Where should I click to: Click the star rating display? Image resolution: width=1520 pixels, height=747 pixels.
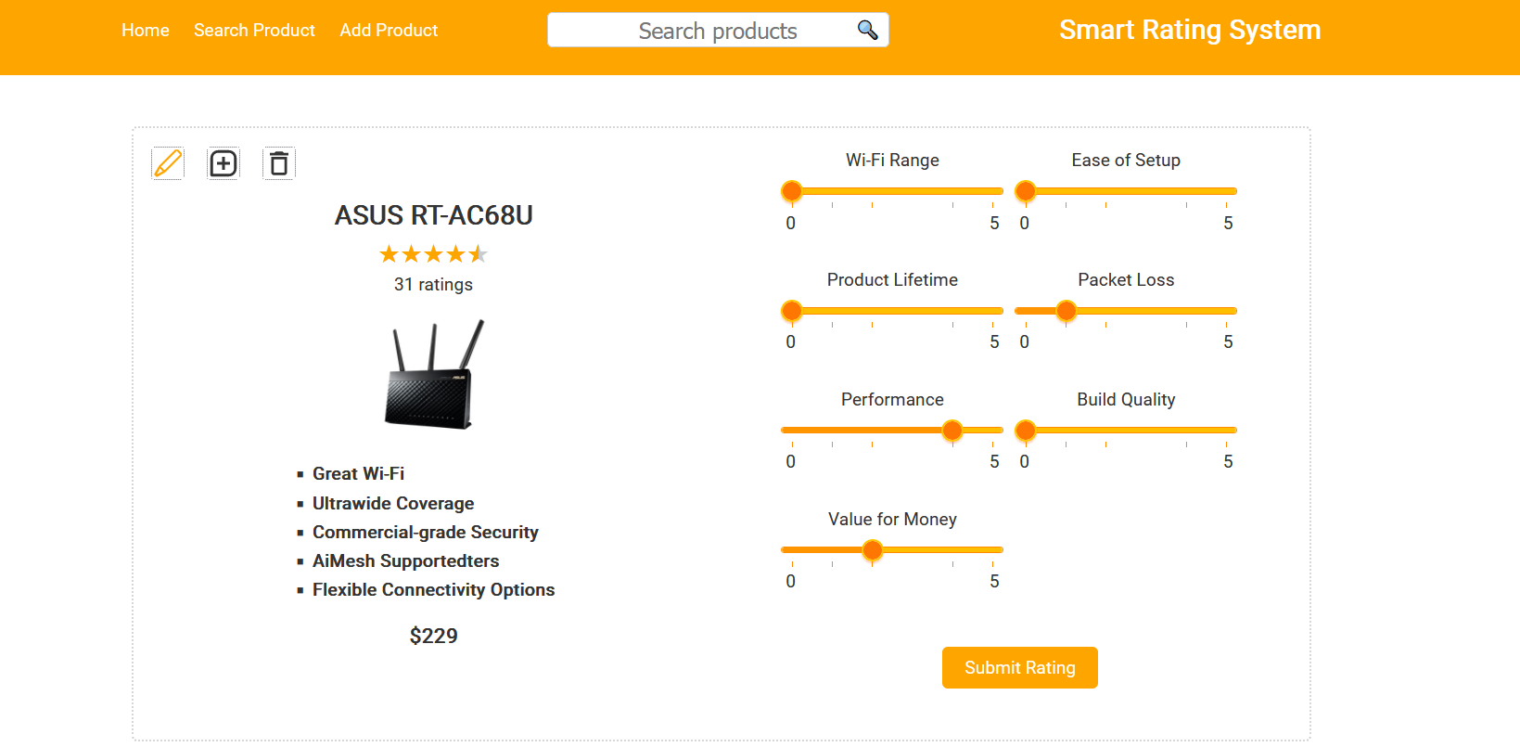[434, 254]
